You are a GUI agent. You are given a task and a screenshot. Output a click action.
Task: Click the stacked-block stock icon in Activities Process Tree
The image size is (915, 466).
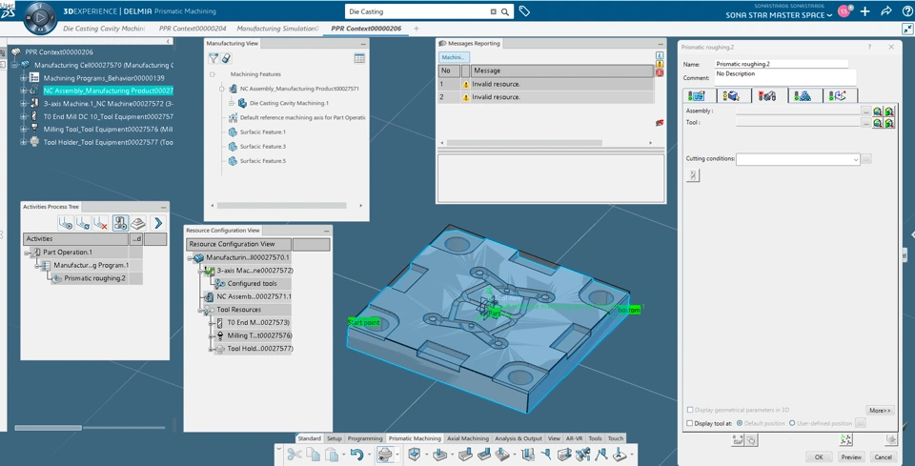tap(137, 223)
